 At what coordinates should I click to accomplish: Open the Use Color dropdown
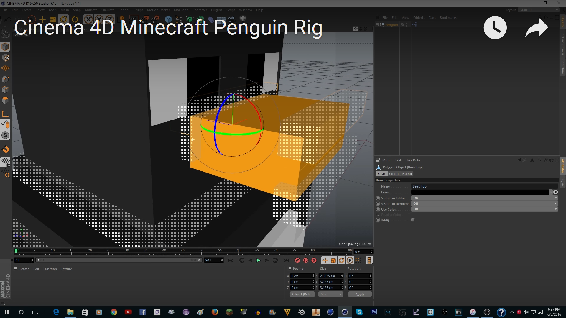pos(484,209)
